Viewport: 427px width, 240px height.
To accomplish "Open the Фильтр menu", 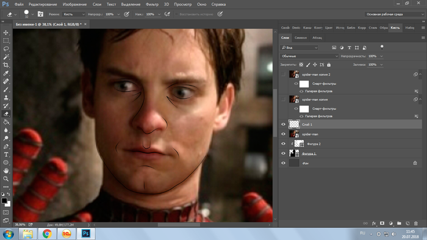I will click(152, 4).
